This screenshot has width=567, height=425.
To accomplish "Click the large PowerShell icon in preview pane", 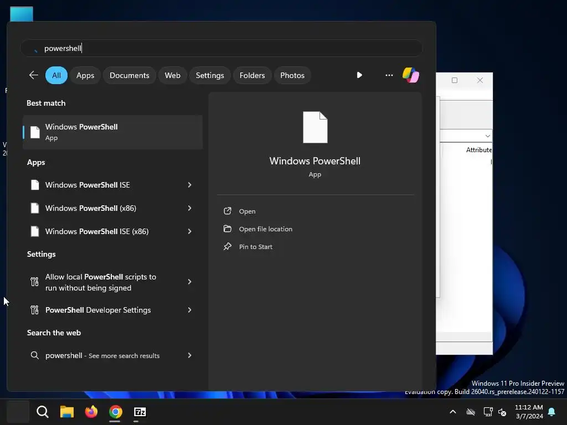I will click(315, 127).
